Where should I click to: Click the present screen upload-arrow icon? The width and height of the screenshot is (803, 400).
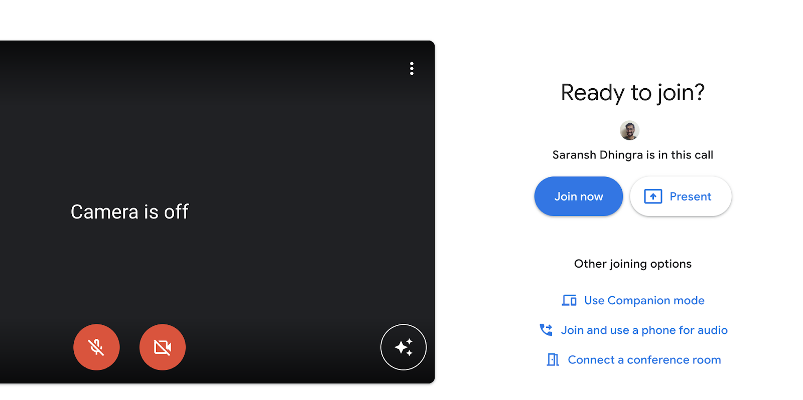(x=653, y=196)
